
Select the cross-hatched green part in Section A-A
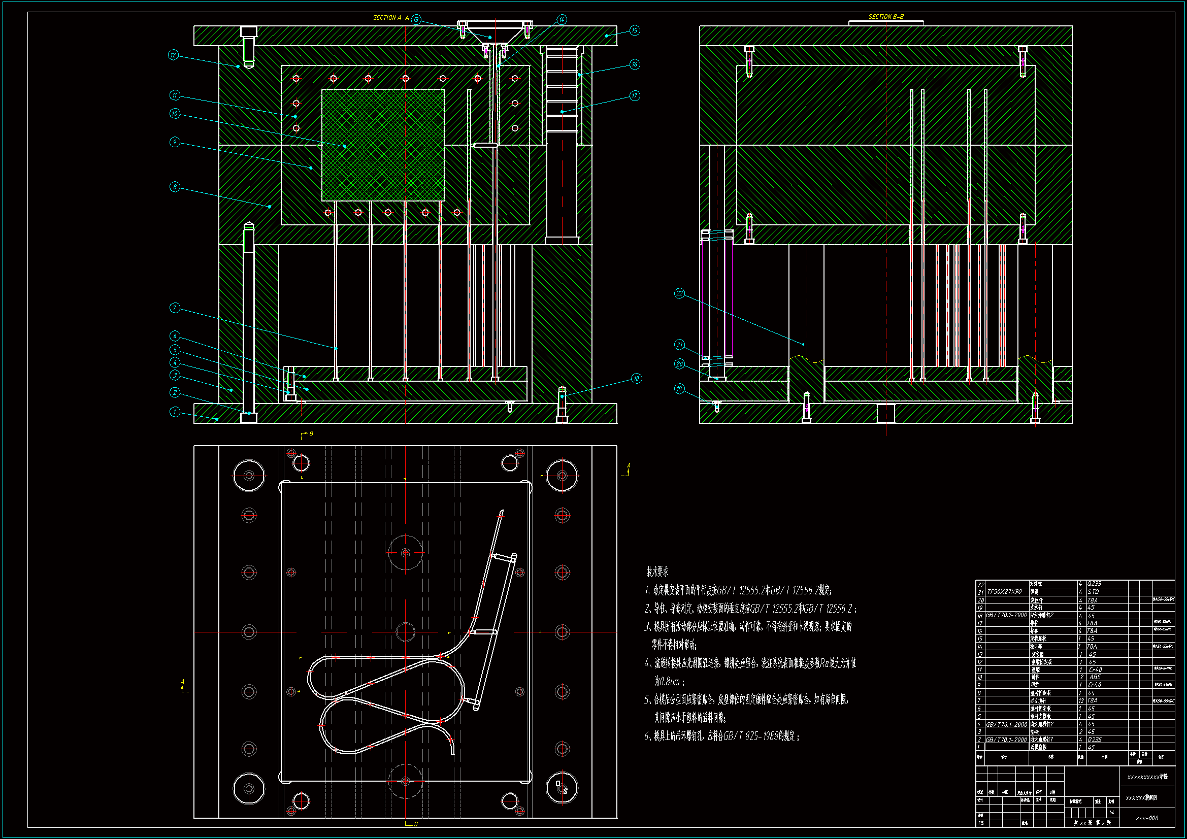click(383, 145)
